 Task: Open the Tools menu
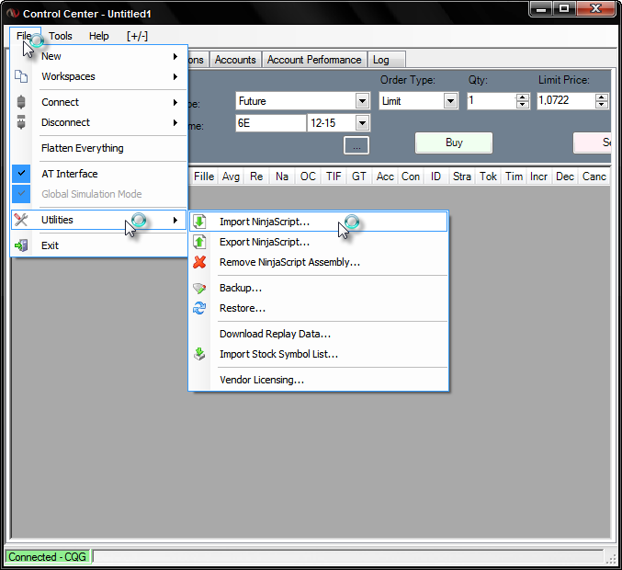[61, 36]
